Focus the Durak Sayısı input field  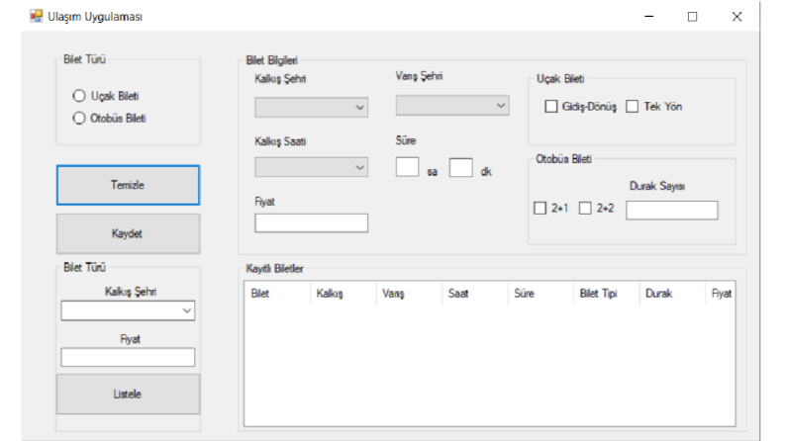(x=672, y=210)
